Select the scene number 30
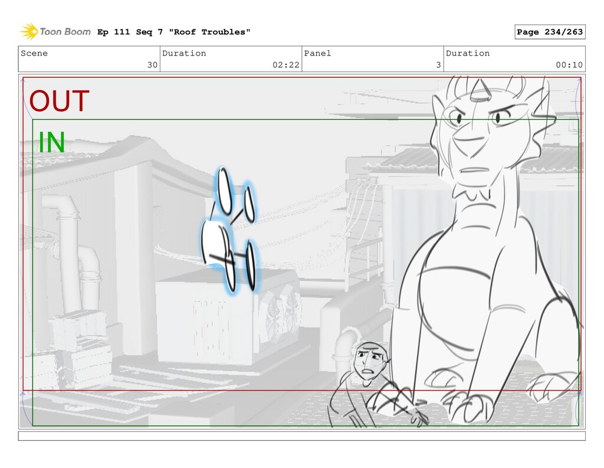 click(153, 65)
